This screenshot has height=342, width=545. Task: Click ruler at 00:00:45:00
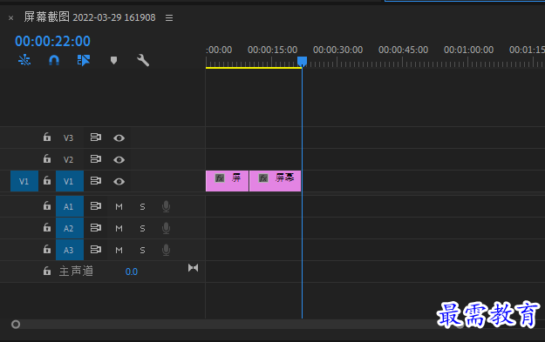click(403, 50)
